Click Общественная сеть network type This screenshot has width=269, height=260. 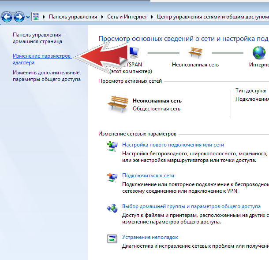[157, 109]
